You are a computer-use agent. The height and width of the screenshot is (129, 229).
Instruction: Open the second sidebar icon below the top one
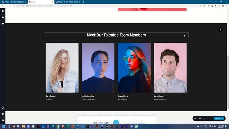click(3, 18)
